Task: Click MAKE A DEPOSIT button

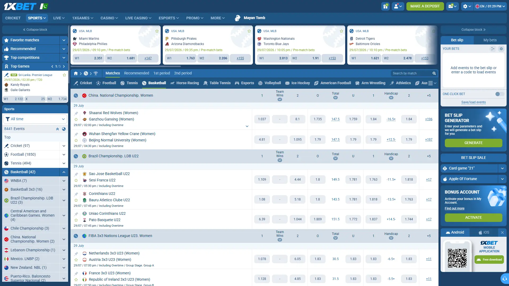Action: [425, 6]
